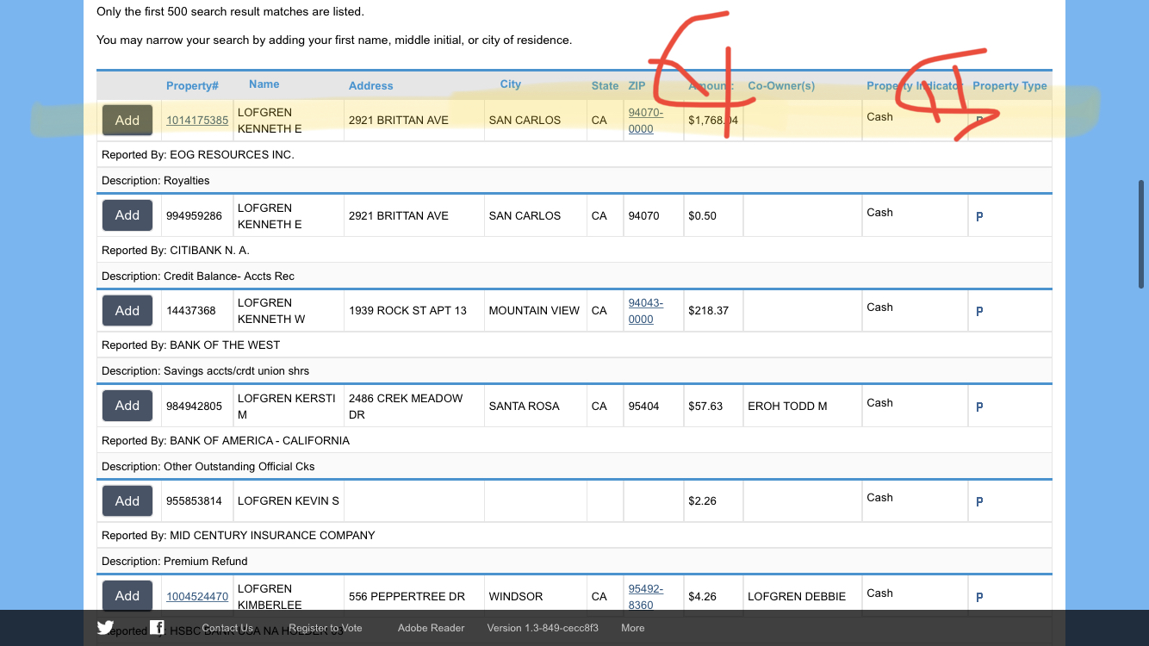Add property 1004524470 to claim
Screen dimensions: 1149x646
click(127, 596)
